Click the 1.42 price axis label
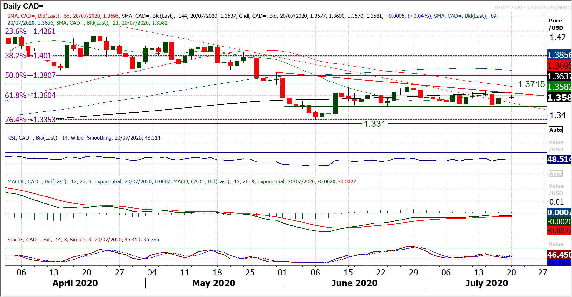This screenshot has height=297, width=572. click(x=558, y=37)
